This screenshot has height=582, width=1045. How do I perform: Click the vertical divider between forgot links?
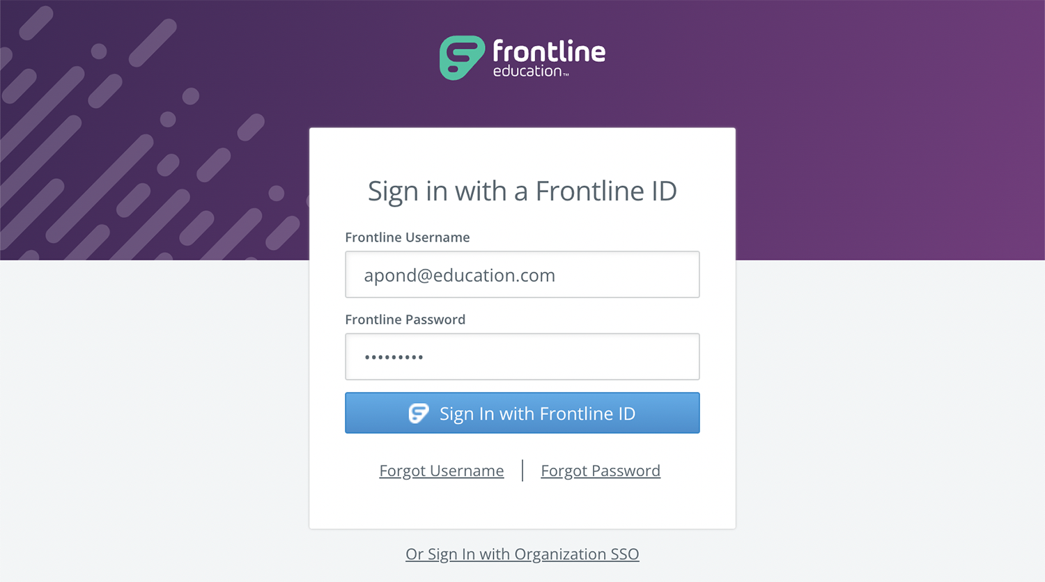pos(522,471)
